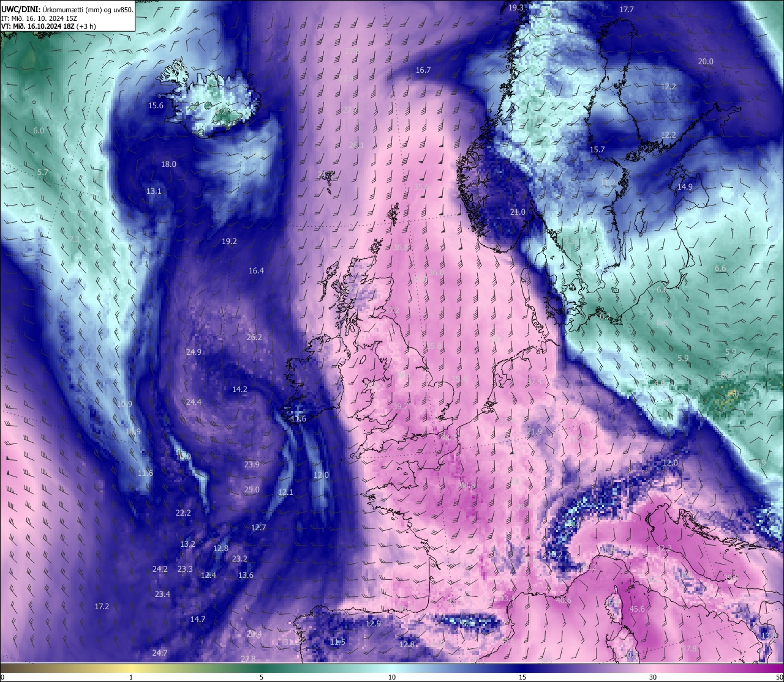Viewport: 784px width, 682px height.
Task: Click the color scale tick label 10
Action: (392, 677)
